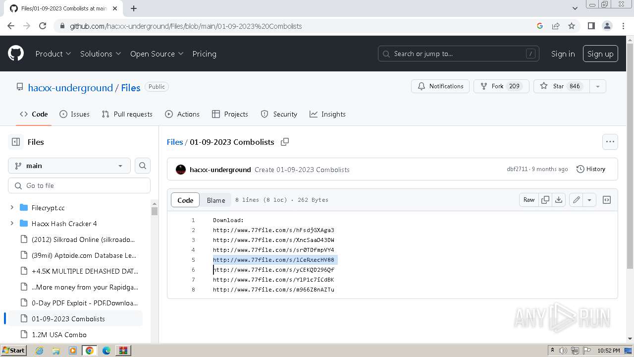
Task: Switch to Blame view toggle
Action: click(x=216, y=200)
